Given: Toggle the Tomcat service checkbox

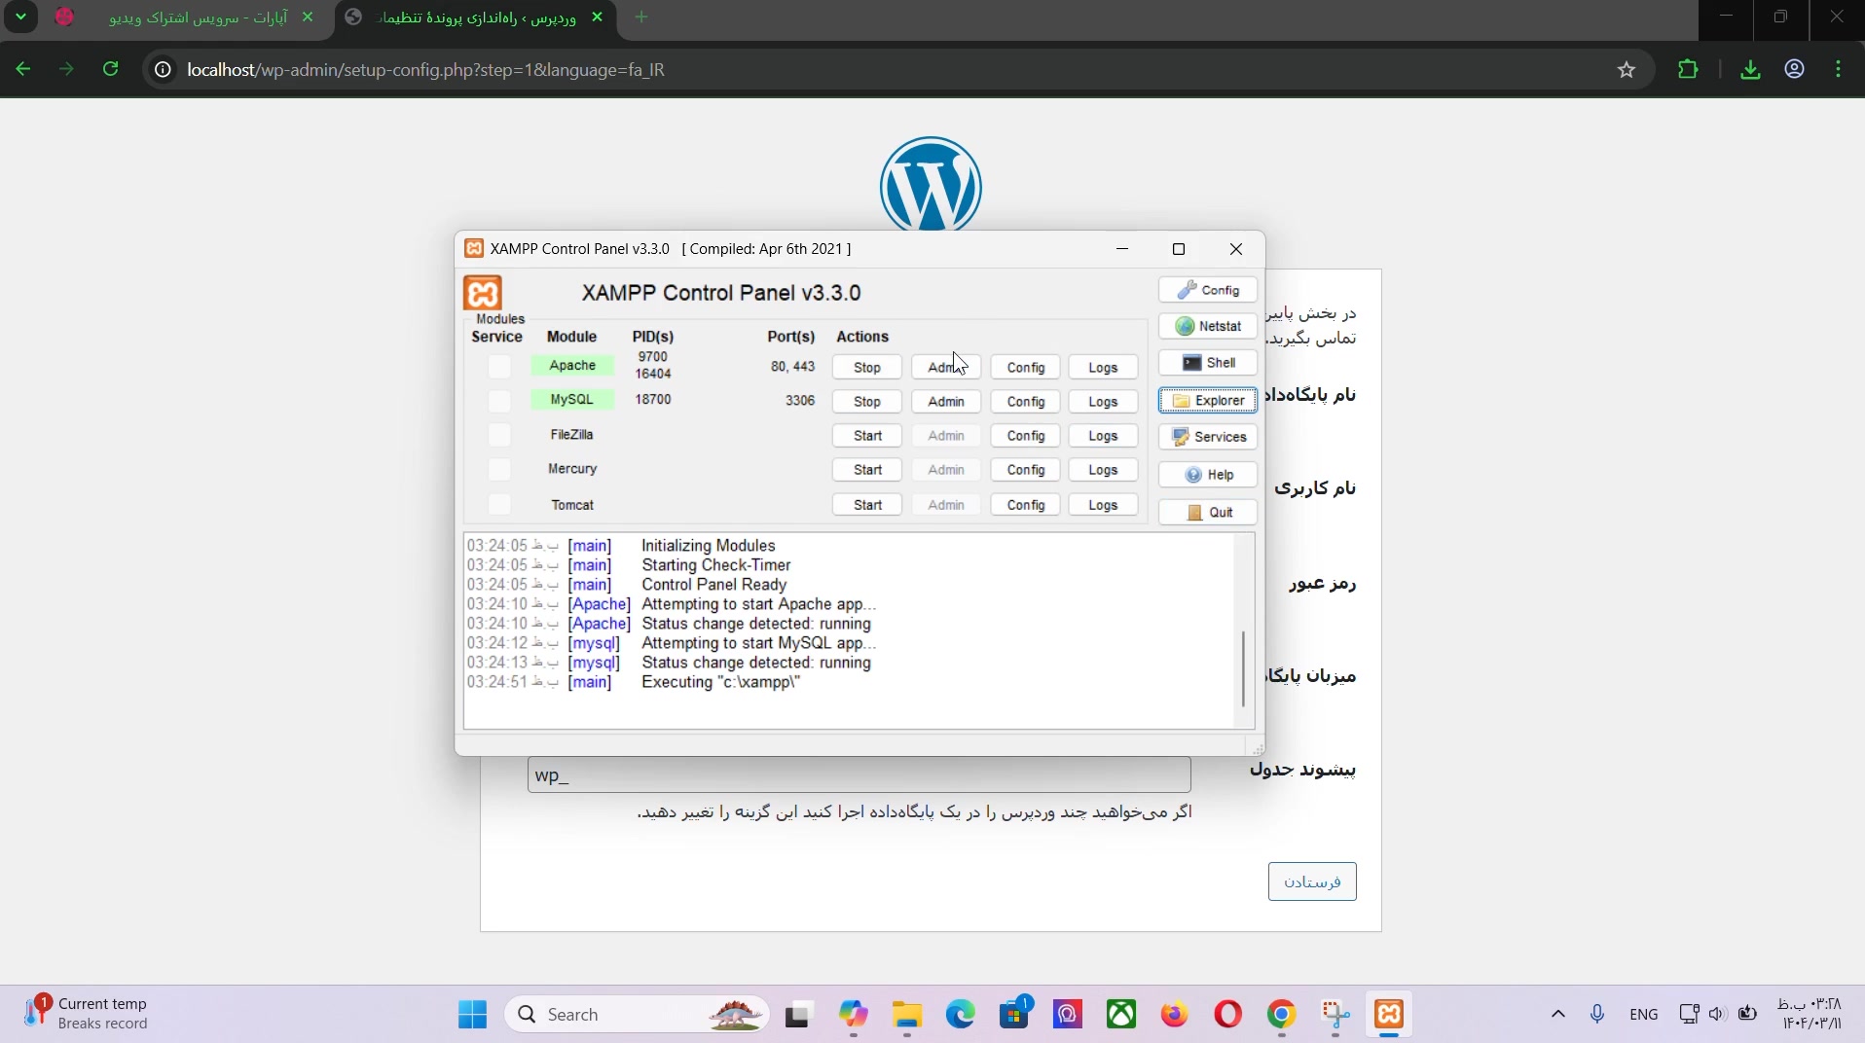Looking at the screenshot, I should pos(499,504).
